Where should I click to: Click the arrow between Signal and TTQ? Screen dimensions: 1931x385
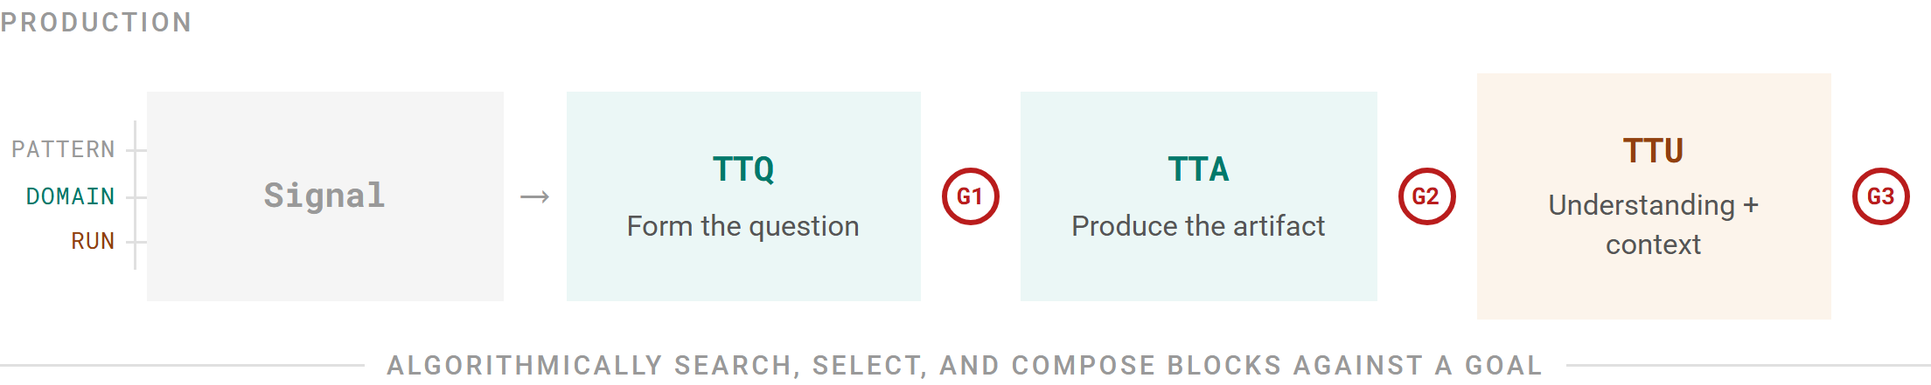(x=534, y=197)
